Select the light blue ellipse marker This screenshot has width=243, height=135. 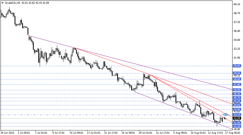226,115
